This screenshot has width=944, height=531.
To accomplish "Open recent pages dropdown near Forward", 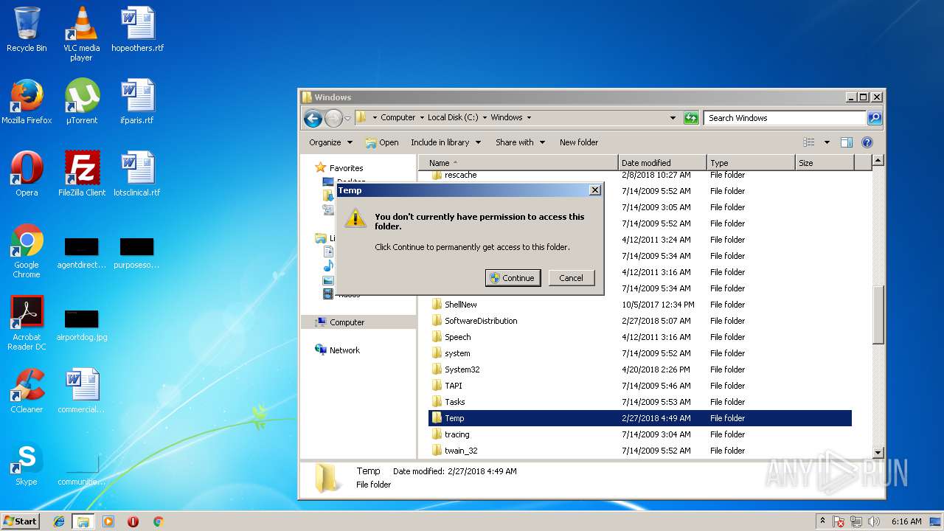I will coord(347,118).
